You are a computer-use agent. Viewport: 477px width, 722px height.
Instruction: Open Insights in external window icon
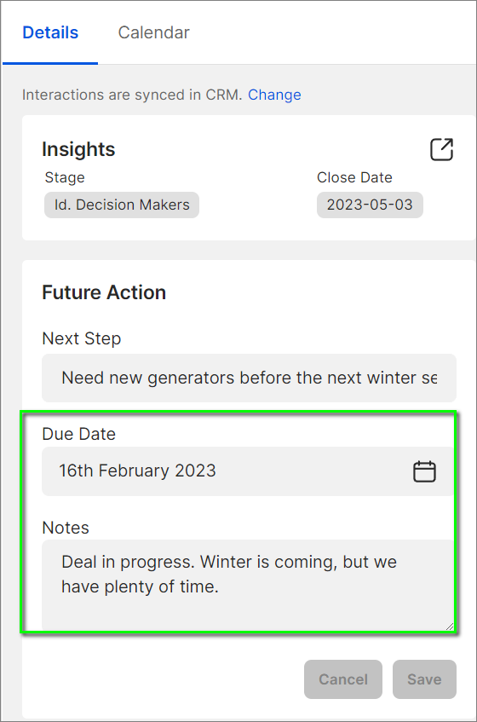[x=441, y=150]
